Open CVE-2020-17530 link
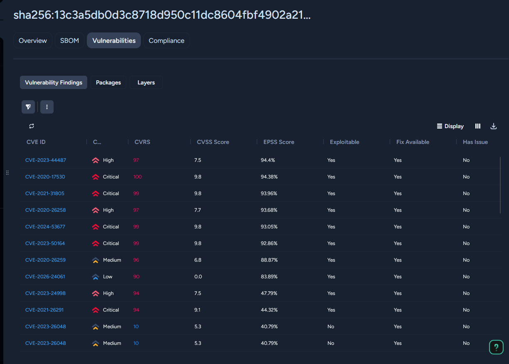Image resolution: width=509 pixels, height=364 pixels. (45, 177)
